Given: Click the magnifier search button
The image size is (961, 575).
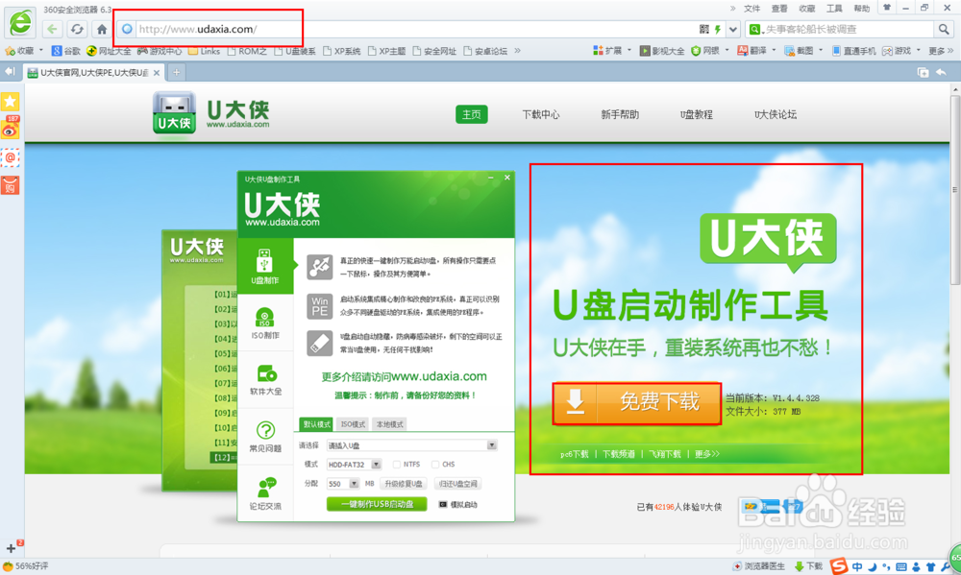Looking at the screenshot, I should point(944,29).
